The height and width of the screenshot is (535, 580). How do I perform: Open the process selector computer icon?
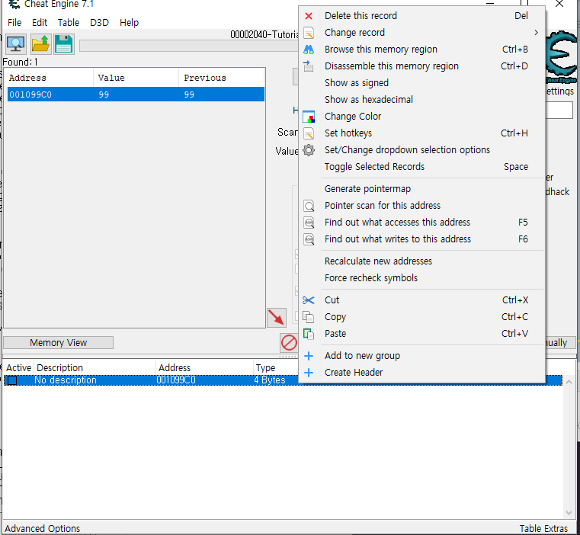16,44
